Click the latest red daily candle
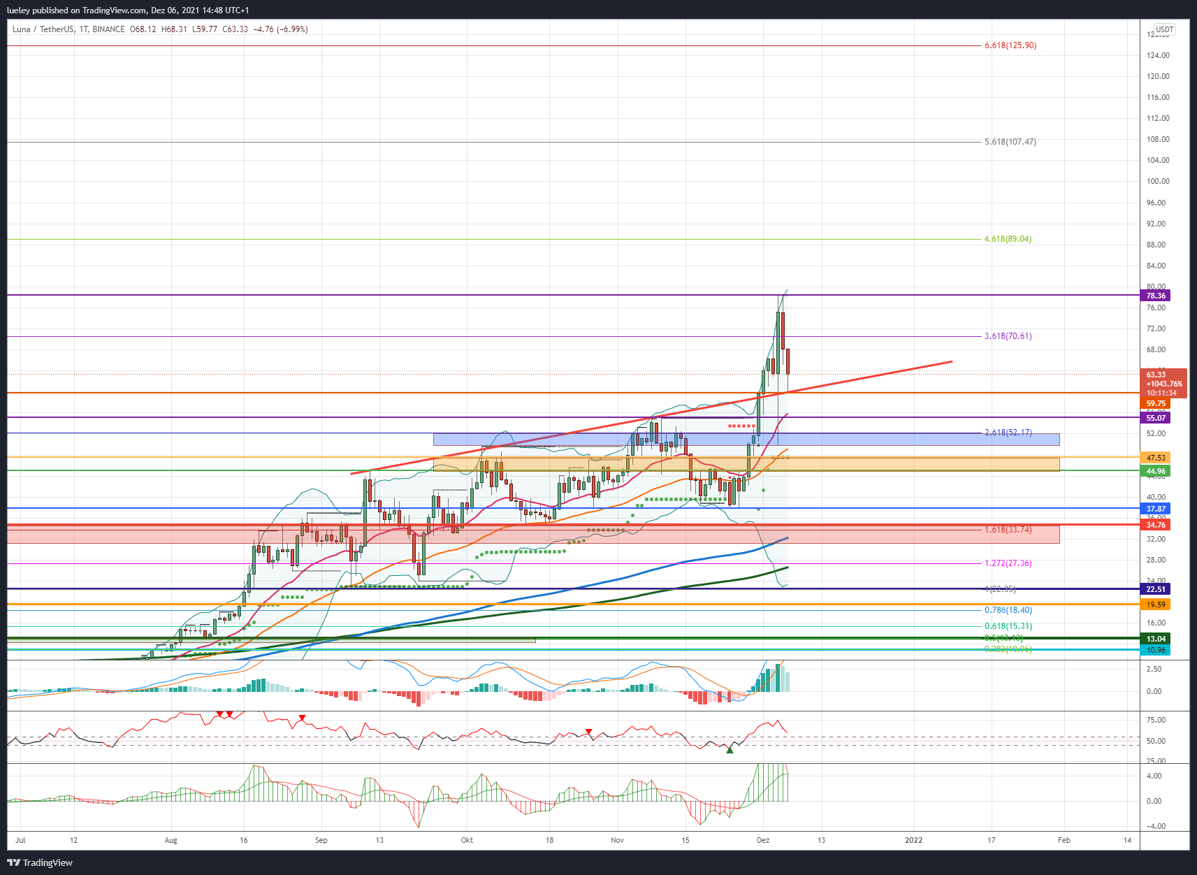The width and height of the screenshot is (1197, 875). [x=788, y=363]
